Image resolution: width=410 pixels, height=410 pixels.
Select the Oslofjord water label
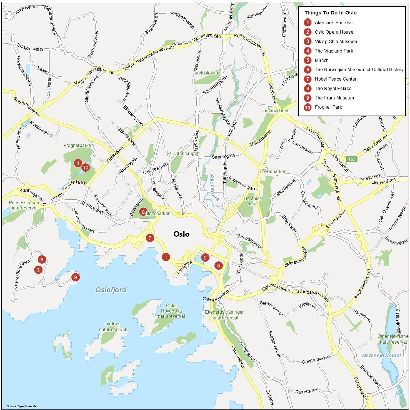[111, 289]
